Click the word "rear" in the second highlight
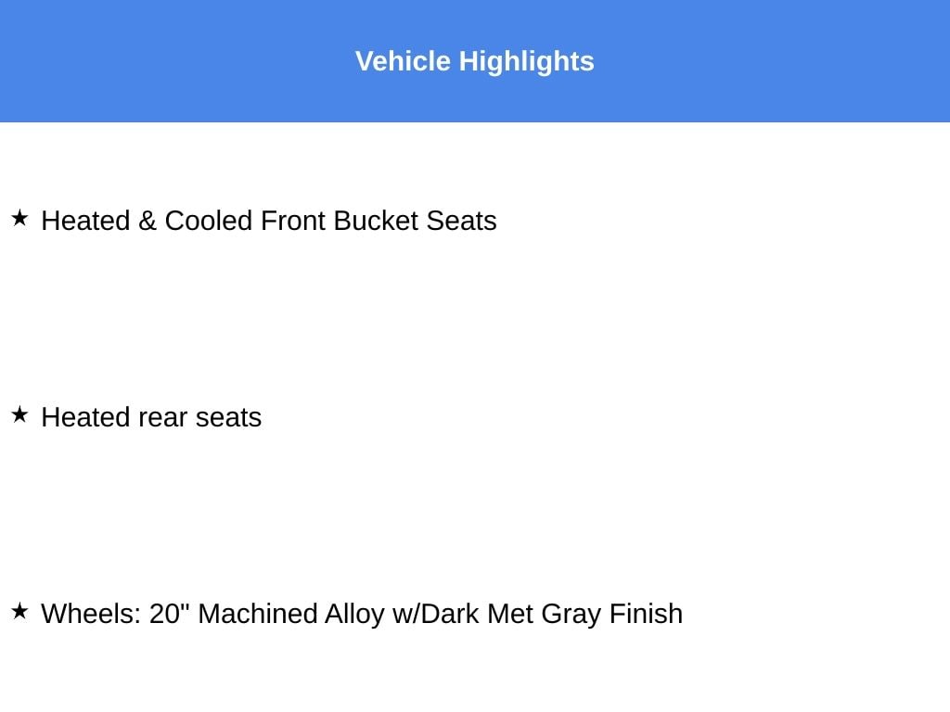Screen dimensions: 950x712 click(x=163, y=417)
